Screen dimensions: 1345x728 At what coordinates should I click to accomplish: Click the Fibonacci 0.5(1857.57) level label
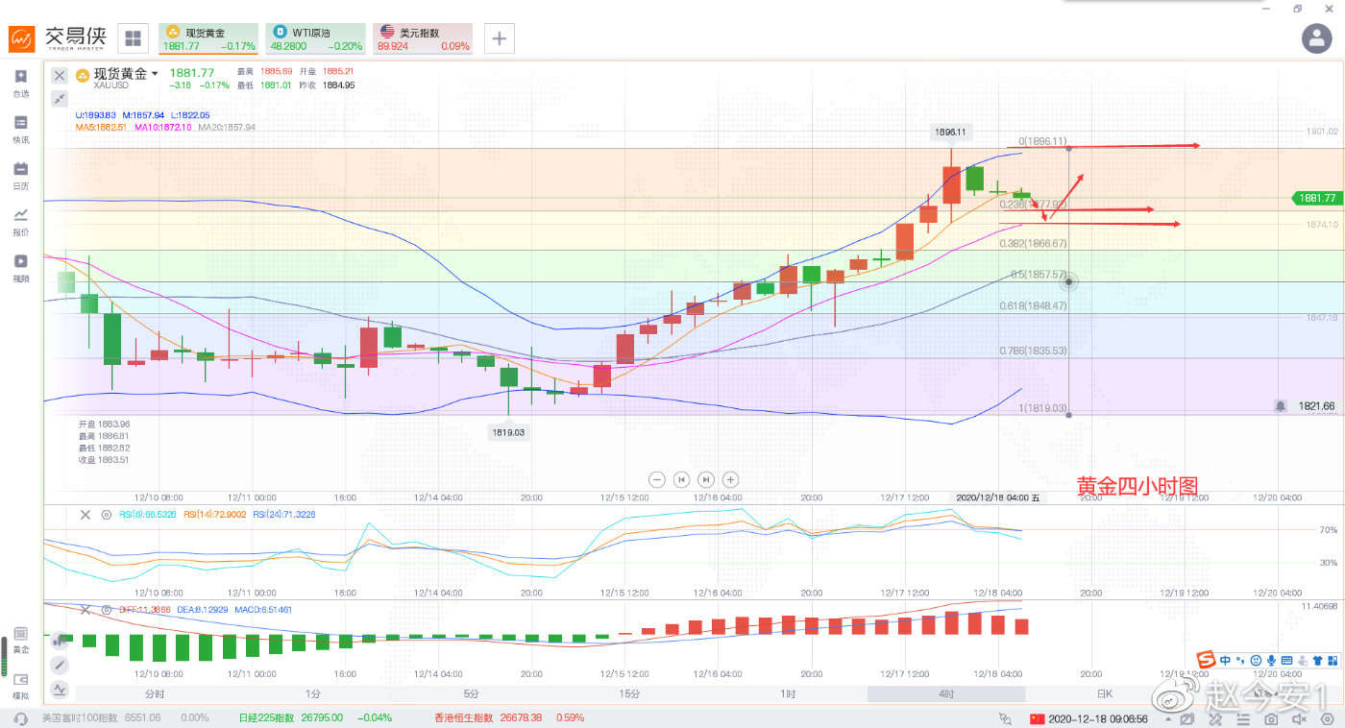click(1039, 274)
